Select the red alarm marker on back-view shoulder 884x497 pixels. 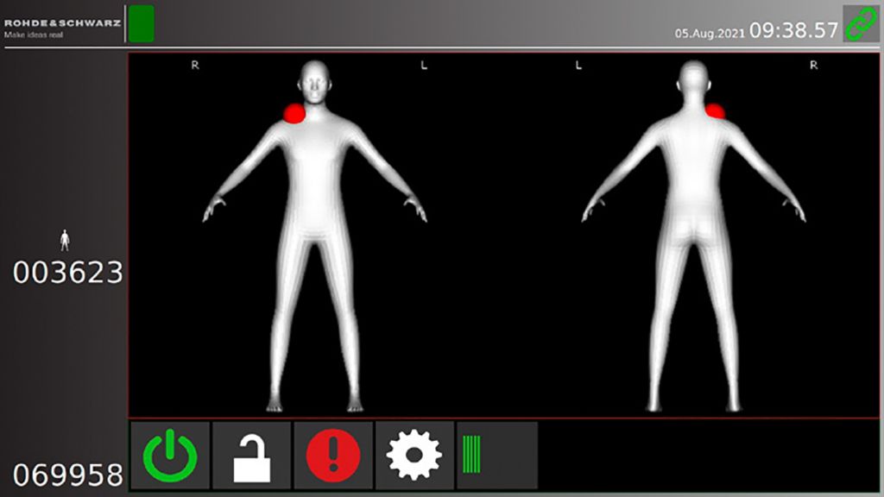715,110
